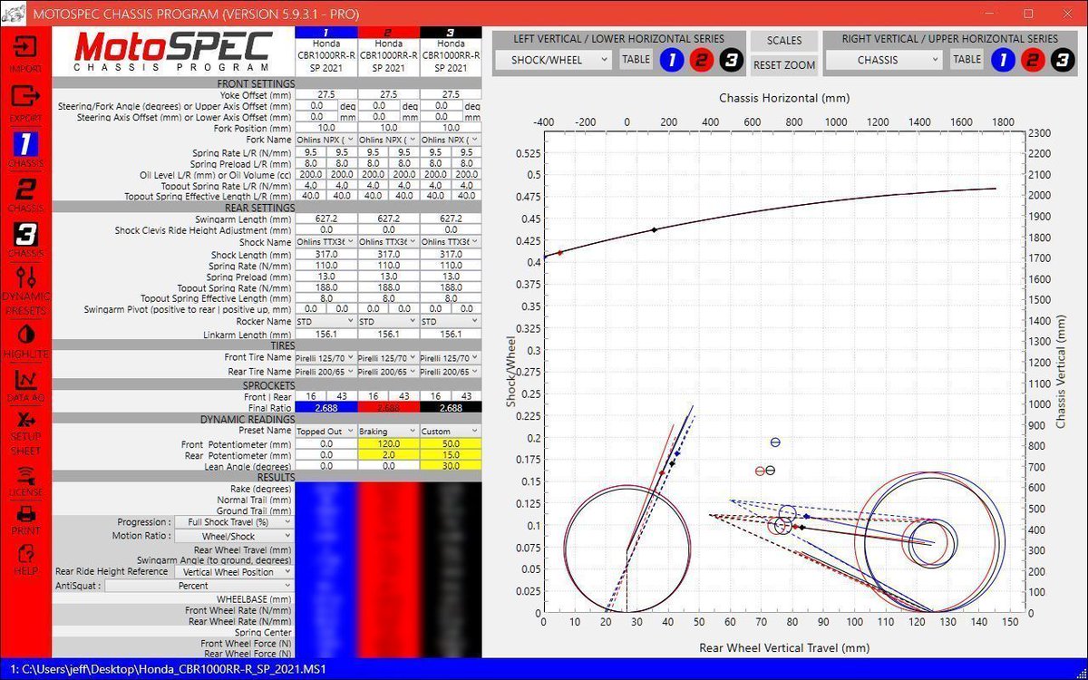Toggle black series 3 on left vertical axis
Screen dimensions: 1088x680
(x=731, y=60)
